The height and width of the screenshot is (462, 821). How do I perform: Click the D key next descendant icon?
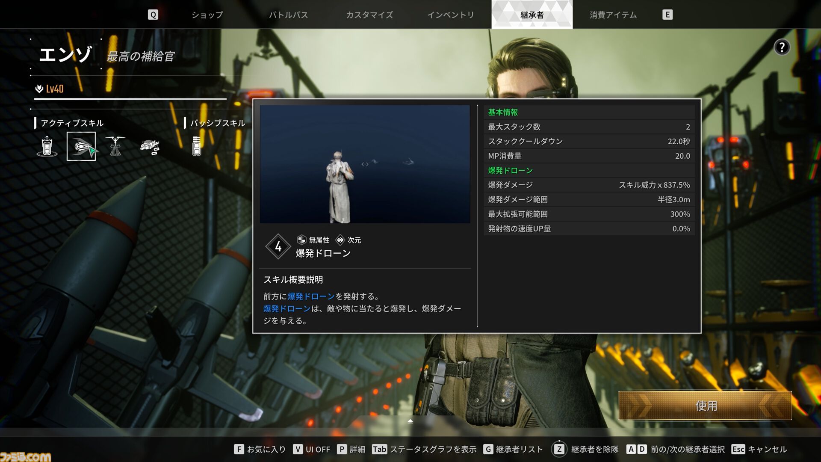[642, 449]
